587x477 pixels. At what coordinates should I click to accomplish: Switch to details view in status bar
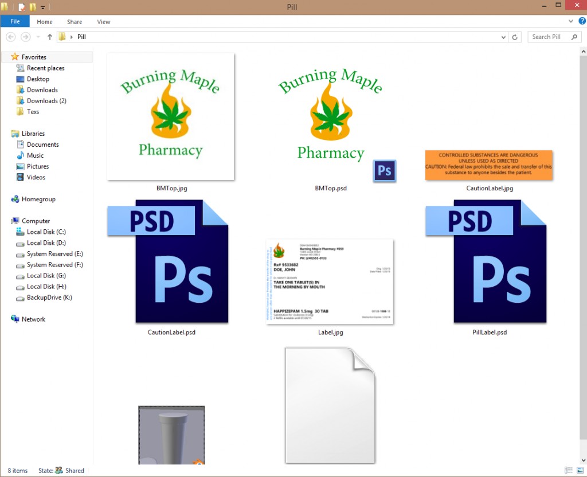click(x=569, y=470)
